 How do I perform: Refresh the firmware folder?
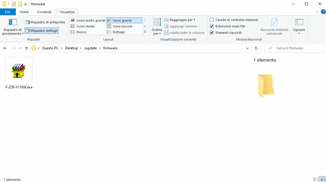click(x=256, y=48)
